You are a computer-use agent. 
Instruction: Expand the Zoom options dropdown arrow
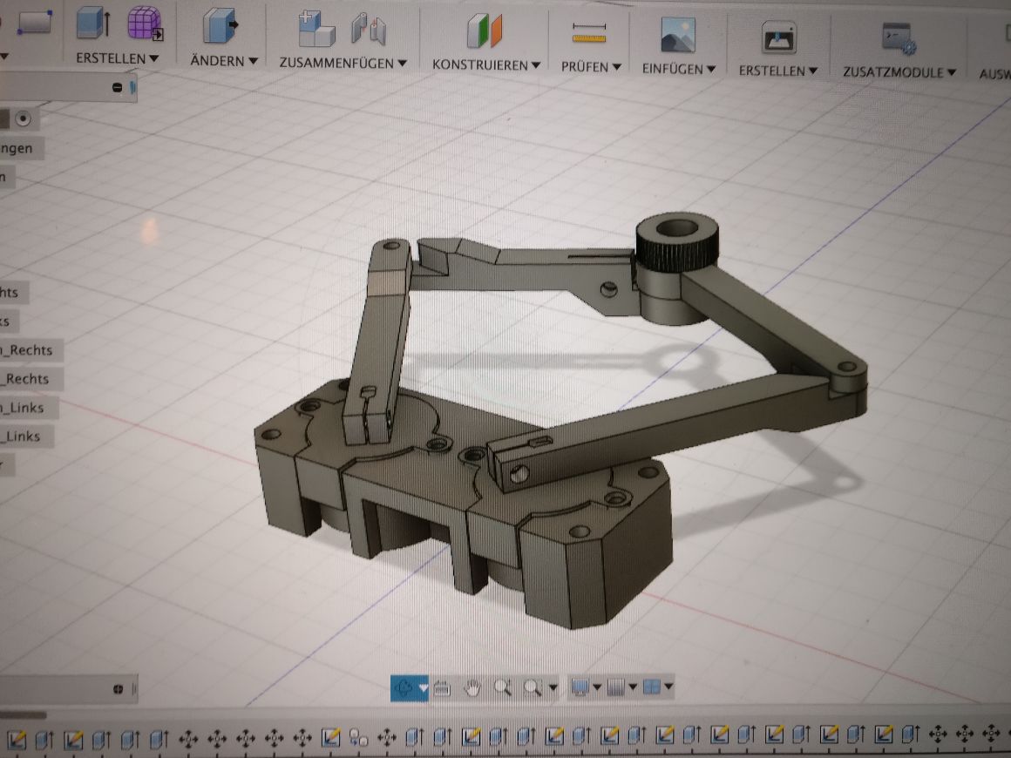(553, 687)
